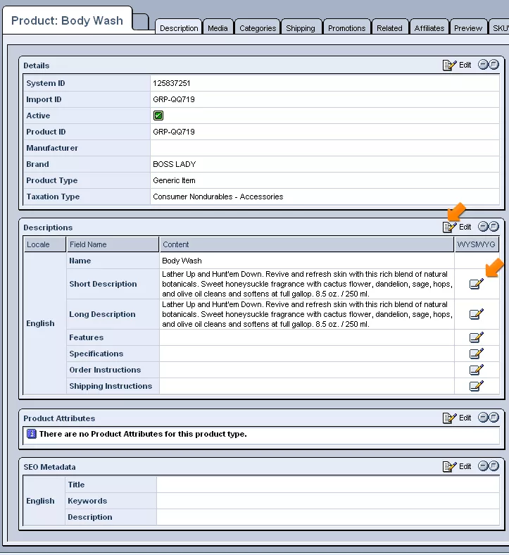The image size is (509, 555).
Task: Open the Shipping tab
Action: pyautogui.click(x=301, y=28)
